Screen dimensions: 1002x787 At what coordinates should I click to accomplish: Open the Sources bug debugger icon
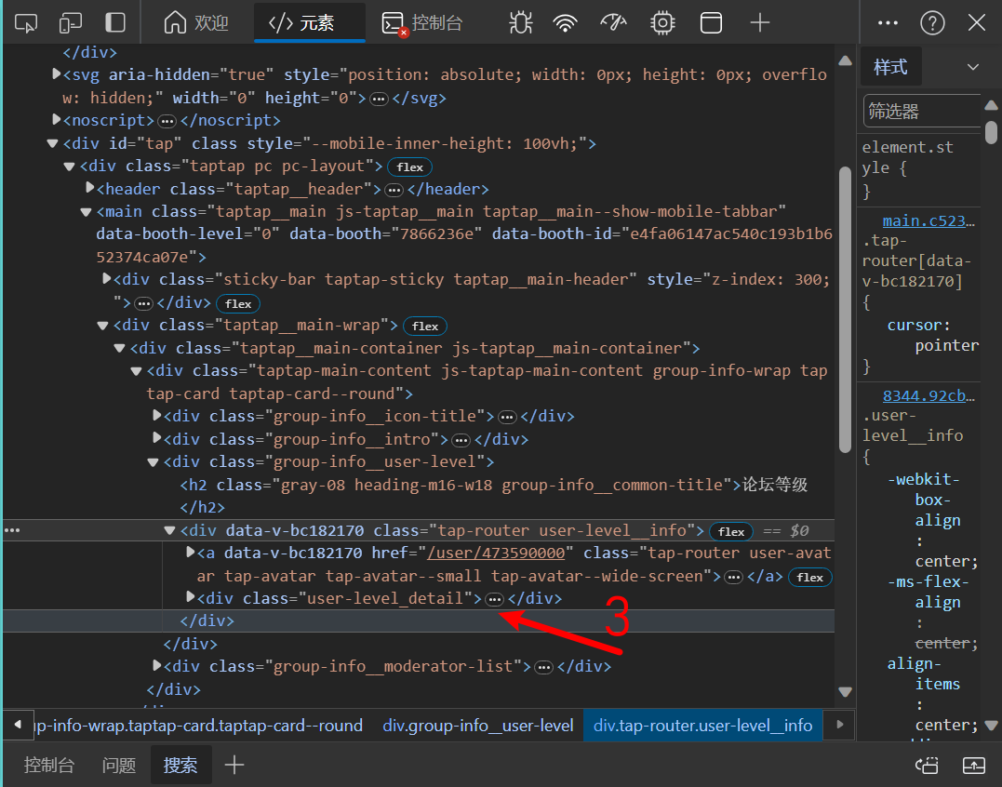pos(520,23)
